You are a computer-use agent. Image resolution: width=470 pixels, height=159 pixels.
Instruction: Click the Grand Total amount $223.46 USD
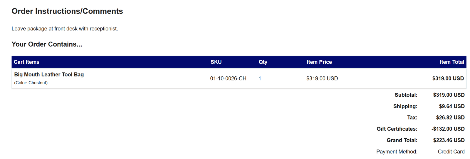pyautogui.click(x=449, y=140)
